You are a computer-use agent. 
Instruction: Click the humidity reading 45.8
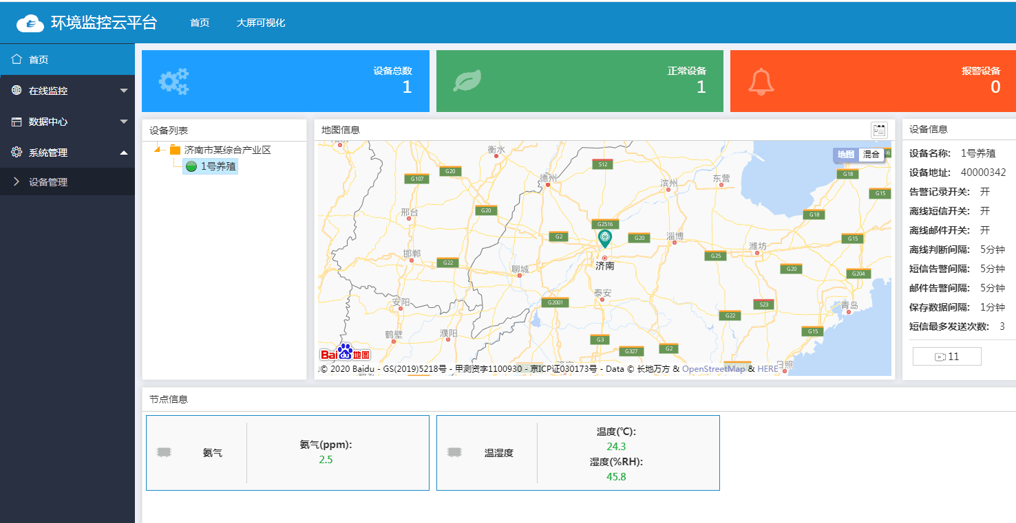(616, 476)
